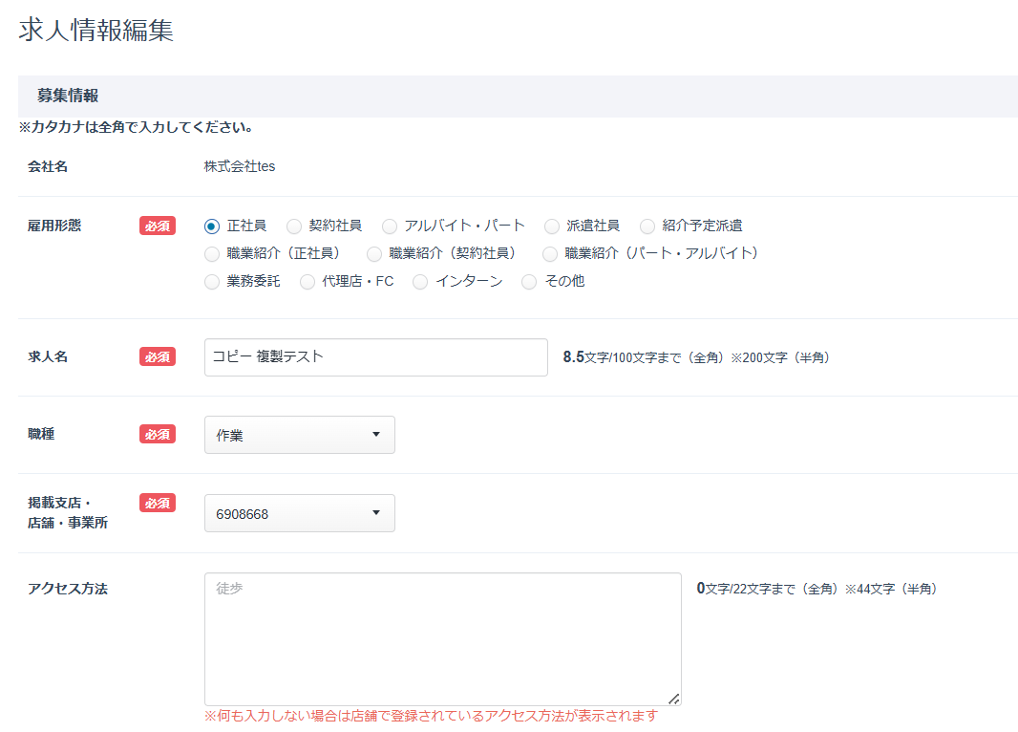
Task: Select 職業紹介（正社員） option
Action: click(x=211, y=253)
